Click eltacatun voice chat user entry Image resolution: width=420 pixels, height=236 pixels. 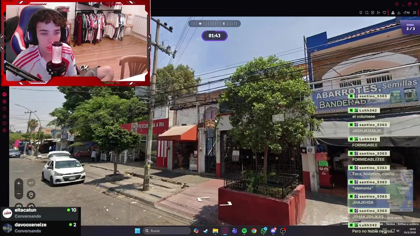point(40,213)
